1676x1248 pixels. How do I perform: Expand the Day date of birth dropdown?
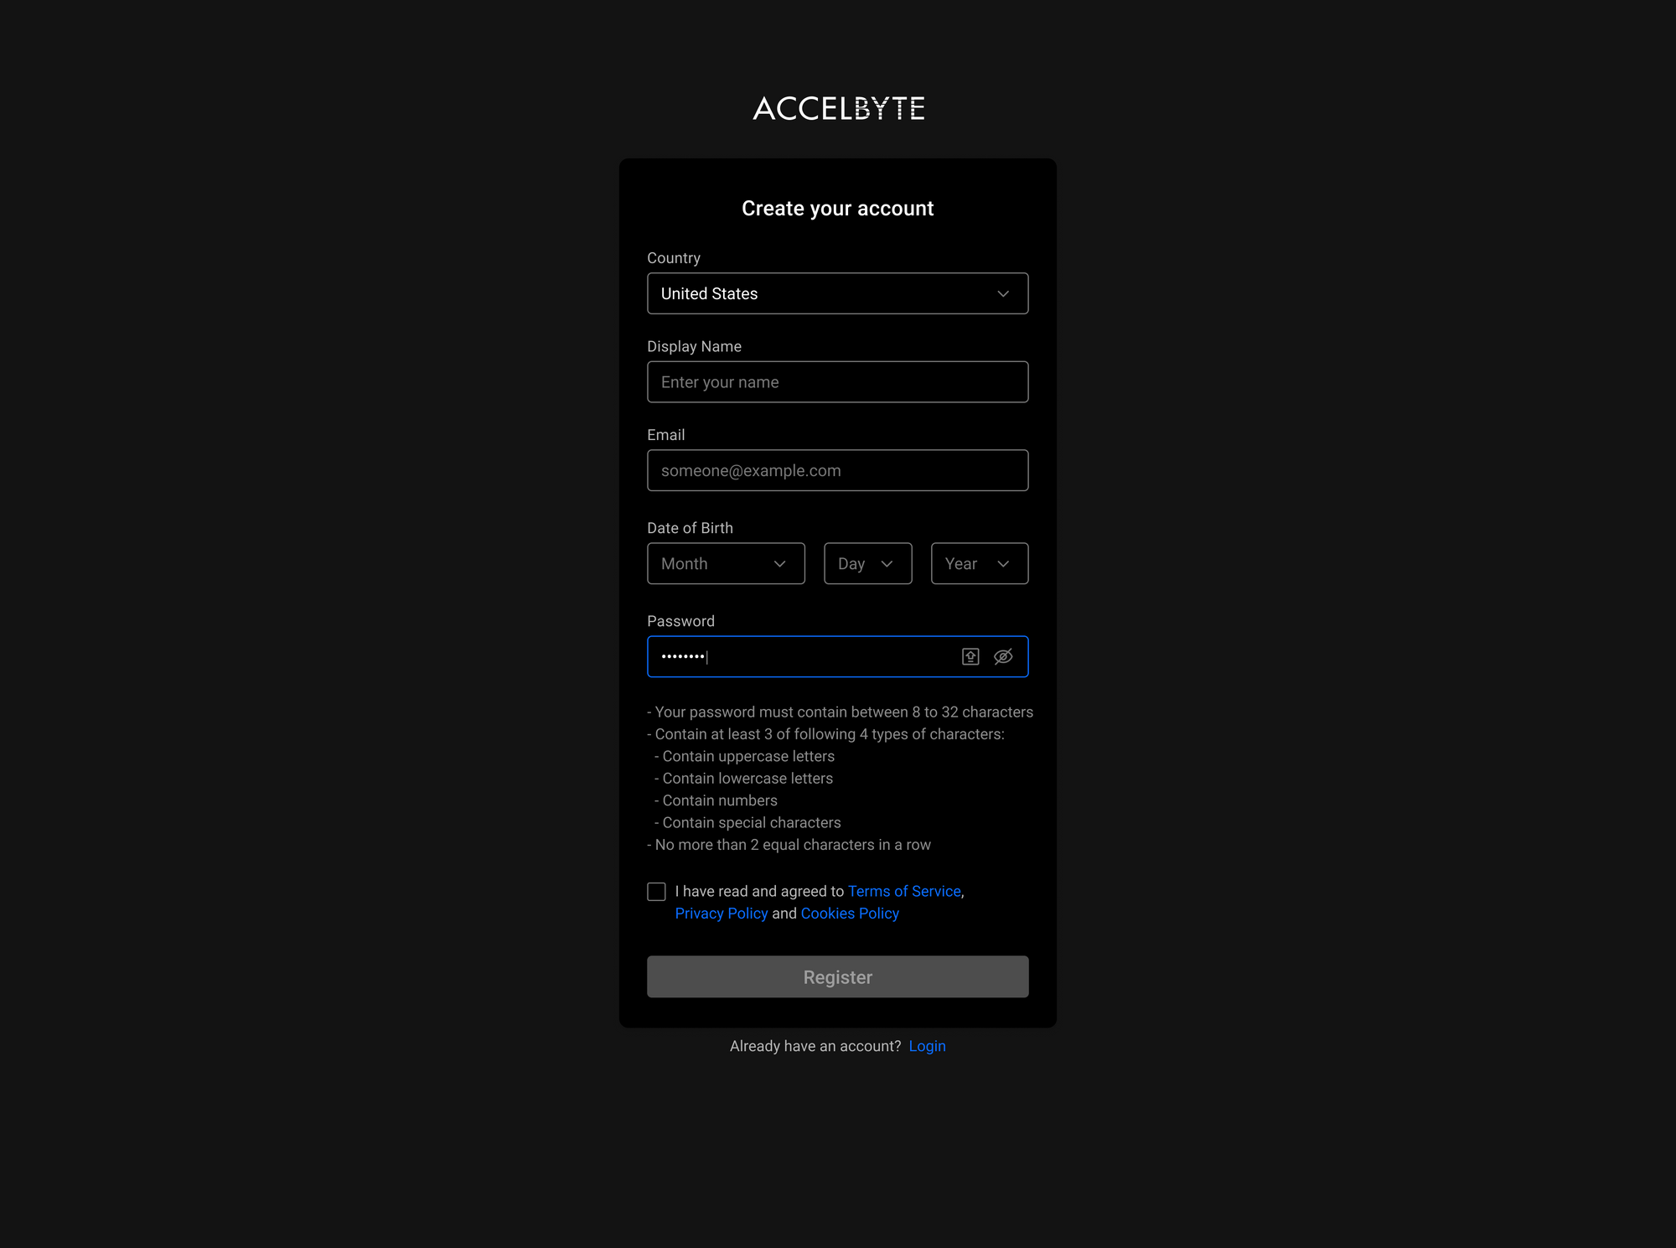click(866, 564)
